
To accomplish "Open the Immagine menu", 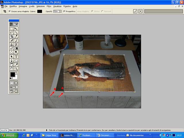I will 23,6.
